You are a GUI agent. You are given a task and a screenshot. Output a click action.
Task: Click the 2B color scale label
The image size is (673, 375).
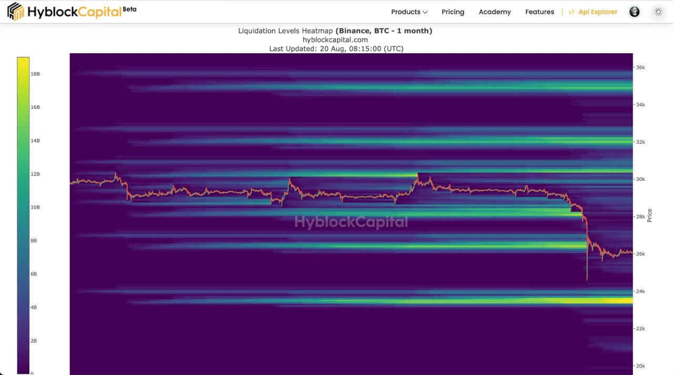pyautogui.click(x=34, y=341)
